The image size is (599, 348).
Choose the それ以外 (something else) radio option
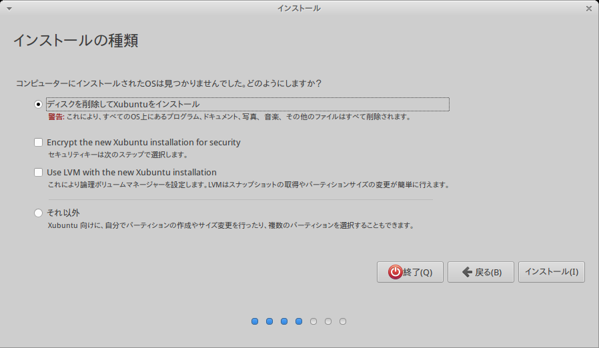point(38,213)
